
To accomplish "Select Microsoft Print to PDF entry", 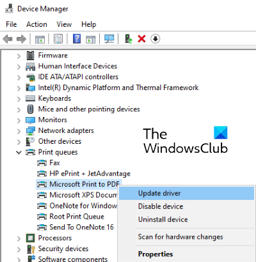I will coord(84,184).
